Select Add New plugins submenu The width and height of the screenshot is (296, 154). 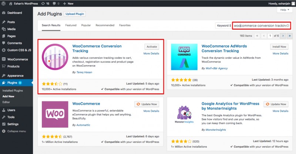click(8, 96)
